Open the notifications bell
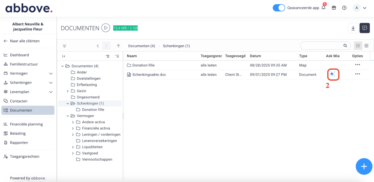Viewport: 374px width, 182px height. point(324,8)
